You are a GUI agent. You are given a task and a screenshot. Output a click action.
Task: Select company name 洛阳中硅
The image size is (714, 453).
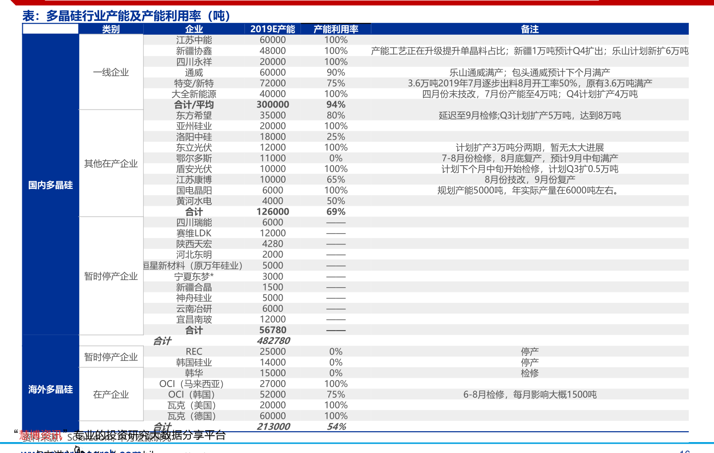tap(194, 137)
